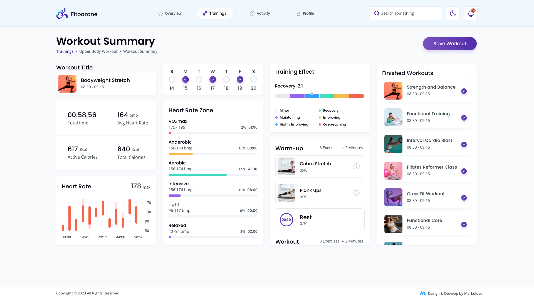Switch to the Trainings tab

215,13
